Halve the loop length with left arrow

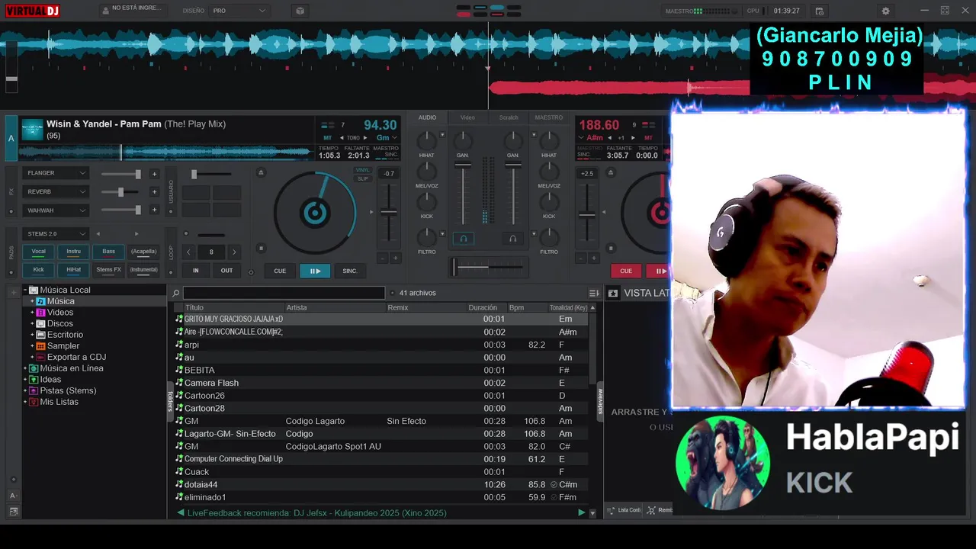pos(188,252)
